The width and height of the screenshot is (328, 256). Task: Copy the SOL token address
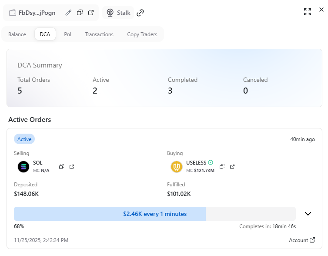click(x=61, y=167)
